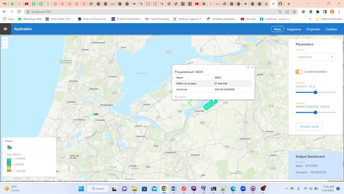The height and width of the screenshot is (194, 344).
Task: Select the green markers near Amsterdam
Action: point(96,114)
